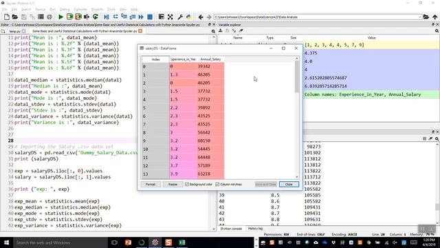440x248 pixels.
Task: Open the editor options gear beside the tabs
Action: point(213,31)
